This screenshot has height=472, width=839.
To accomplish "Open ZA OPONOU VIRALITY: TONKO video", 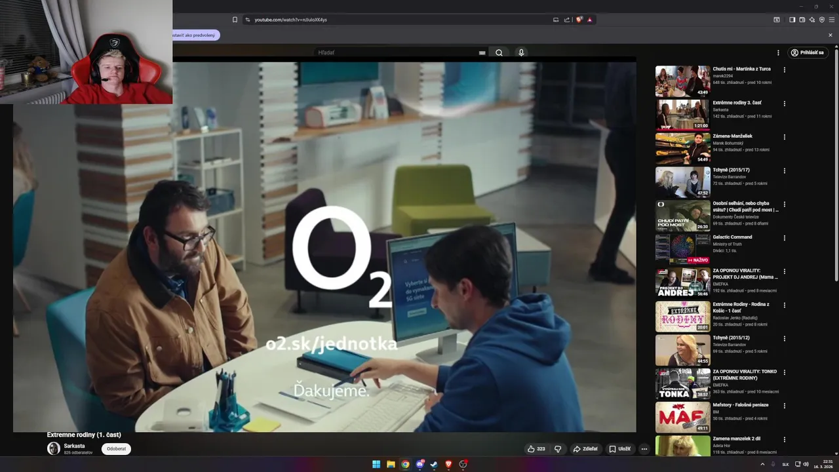I will [x=682, y=383].
